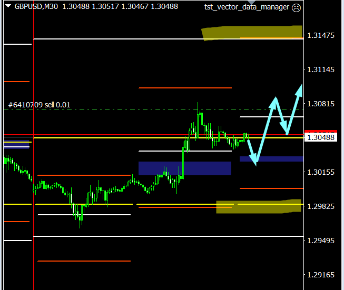Click the 1.31145 price scale label
Viewport: 344px width, 290px height.
321,69
